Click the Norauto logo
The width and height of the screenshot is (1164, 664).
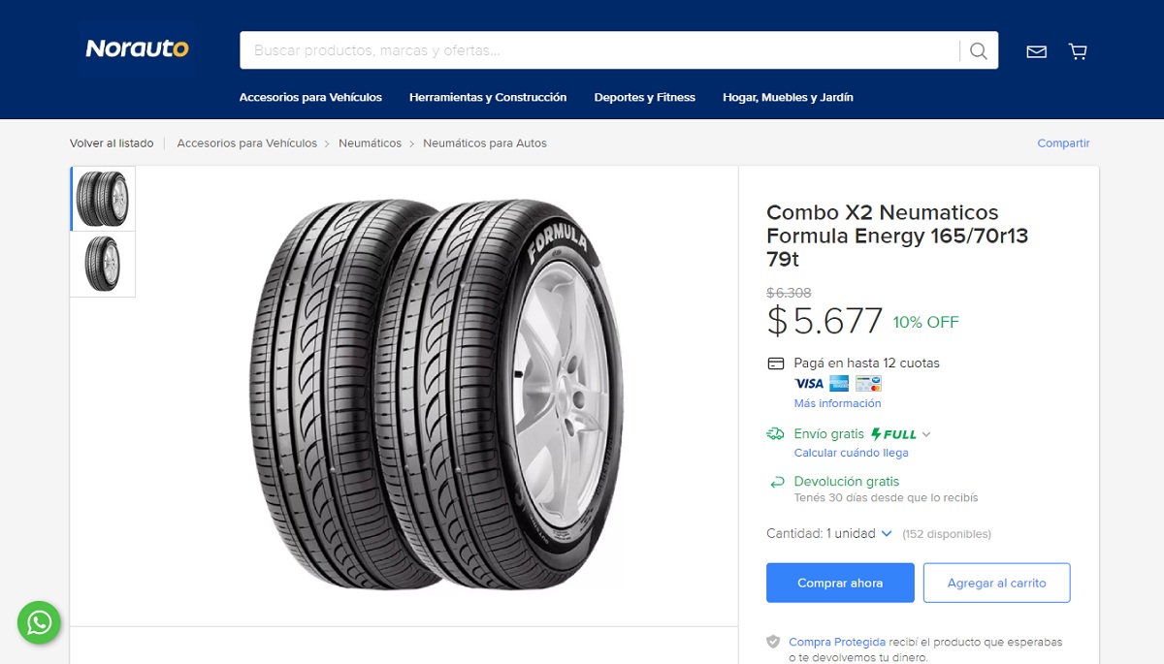tap(137, 48)
